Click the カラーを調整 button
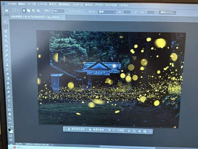This screenshot has height=149, width=198. point(116,130)
